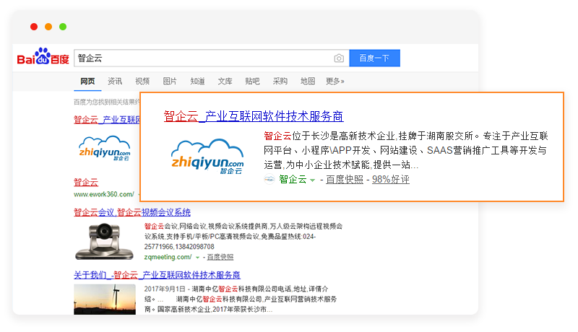Click the sunset windmill thumbnail
This screenshot has height=332, width=578.
pos(105,300)
